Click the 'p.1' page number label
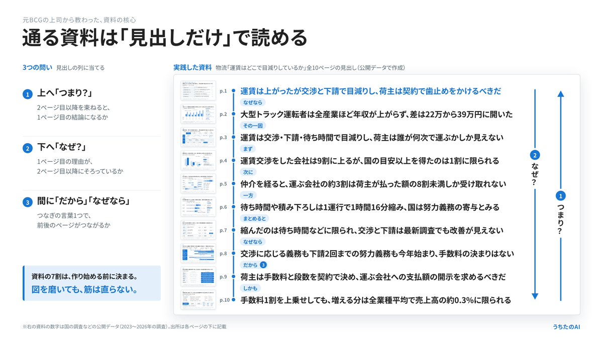 (224, 91)
